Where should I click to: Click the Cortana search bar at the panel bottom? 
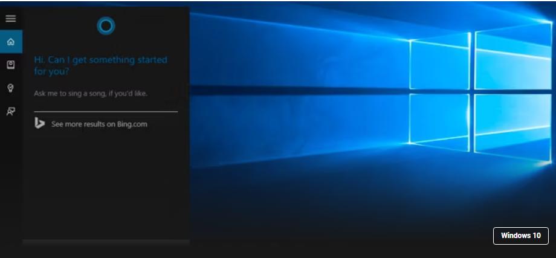coord(106,242)
